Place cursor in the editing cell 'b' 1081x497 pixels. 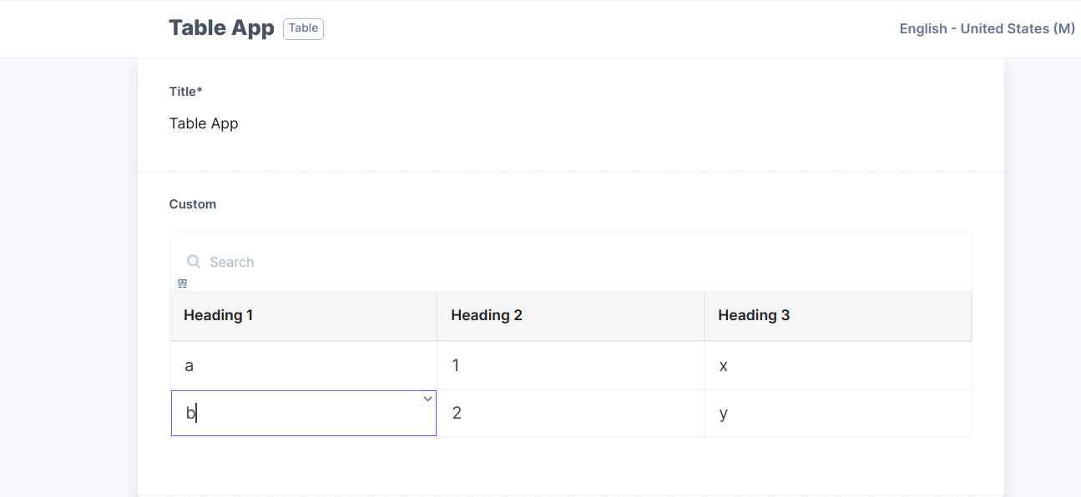(304, 413)
